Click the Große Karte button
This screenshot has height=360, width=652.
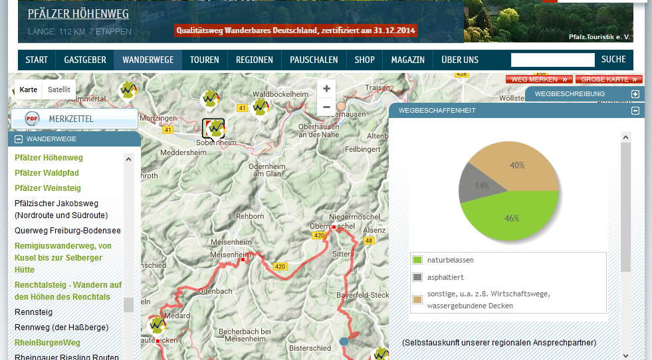(609, 79)
